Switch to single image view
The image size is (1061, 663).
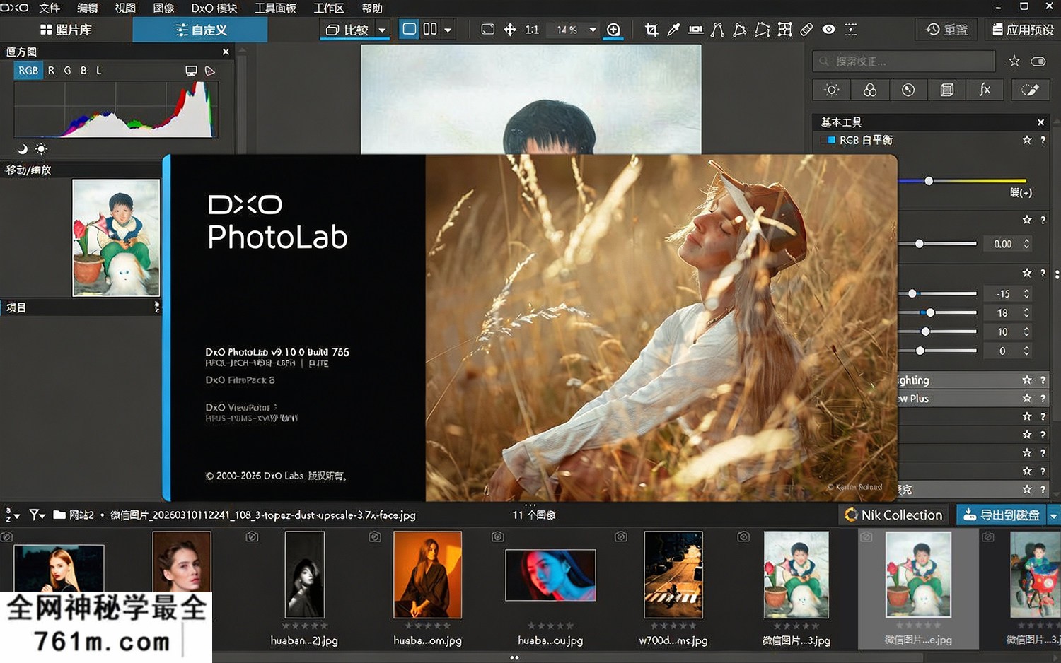(x=410, y=30)
